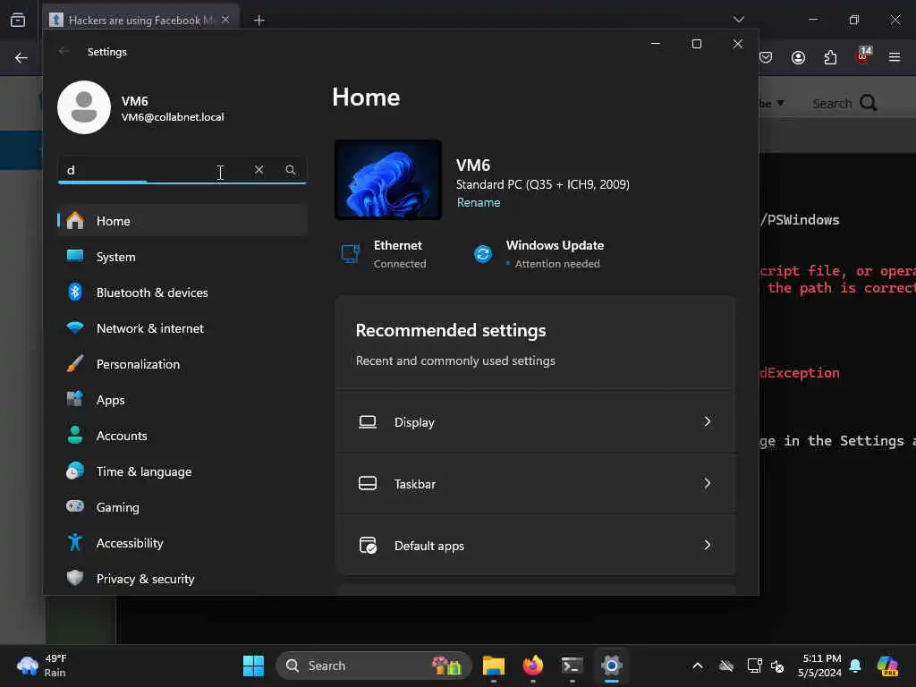
Task: Open File Explorer from the taskbar
Action: (494, 666)
